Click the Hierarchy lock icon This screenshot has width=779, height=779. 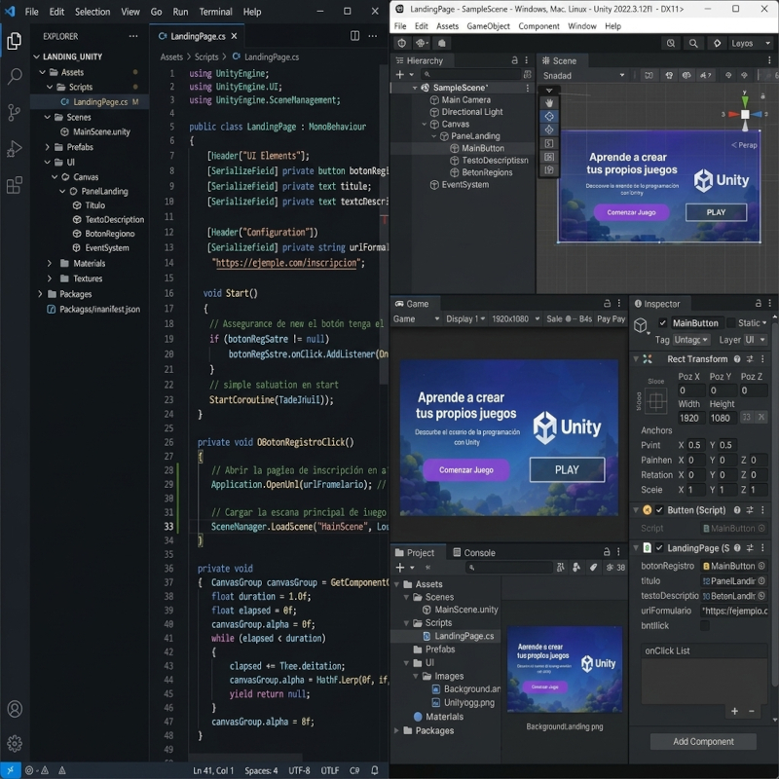(x=515, y=60)
